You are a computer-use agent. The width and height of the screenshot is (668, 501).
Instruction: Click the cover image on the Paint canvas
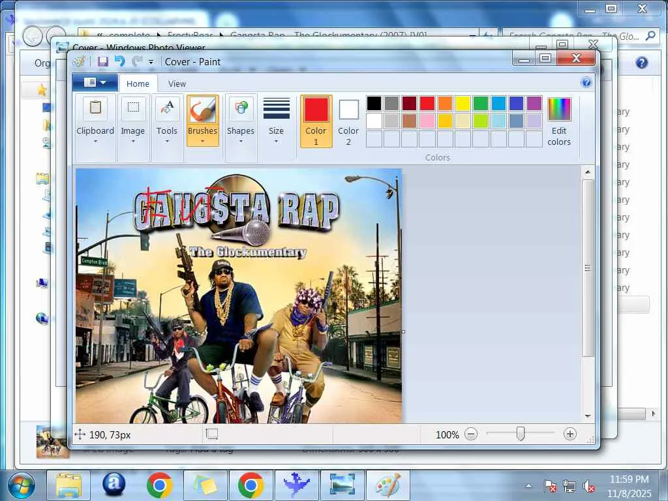(239, 296)
